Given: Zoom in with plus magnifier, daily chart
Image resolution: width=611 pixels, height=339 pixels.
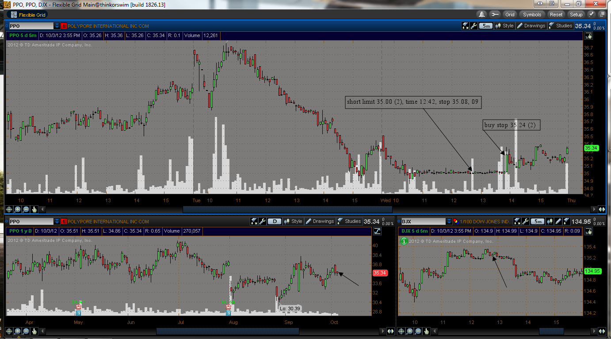Looking at the screenshot, I should click(17, 331).
